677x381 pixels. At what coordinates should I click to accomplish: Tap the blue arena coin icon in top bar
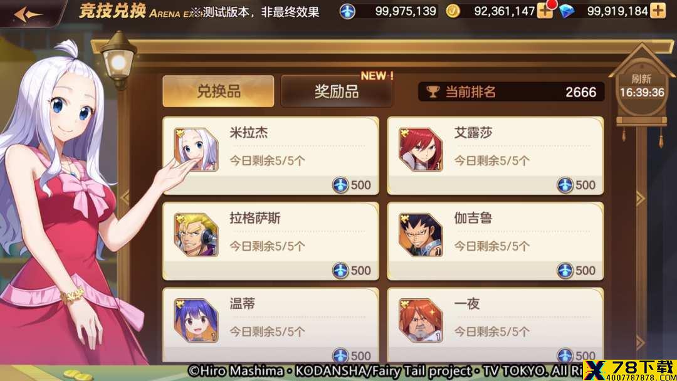tap(347, 11)
